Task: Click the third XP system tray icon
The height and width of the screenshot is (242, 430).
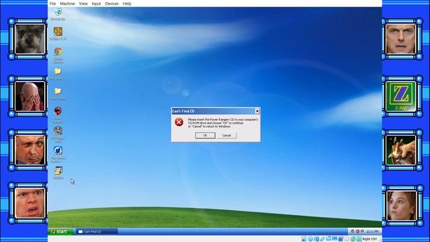Action: pos(362,231)
